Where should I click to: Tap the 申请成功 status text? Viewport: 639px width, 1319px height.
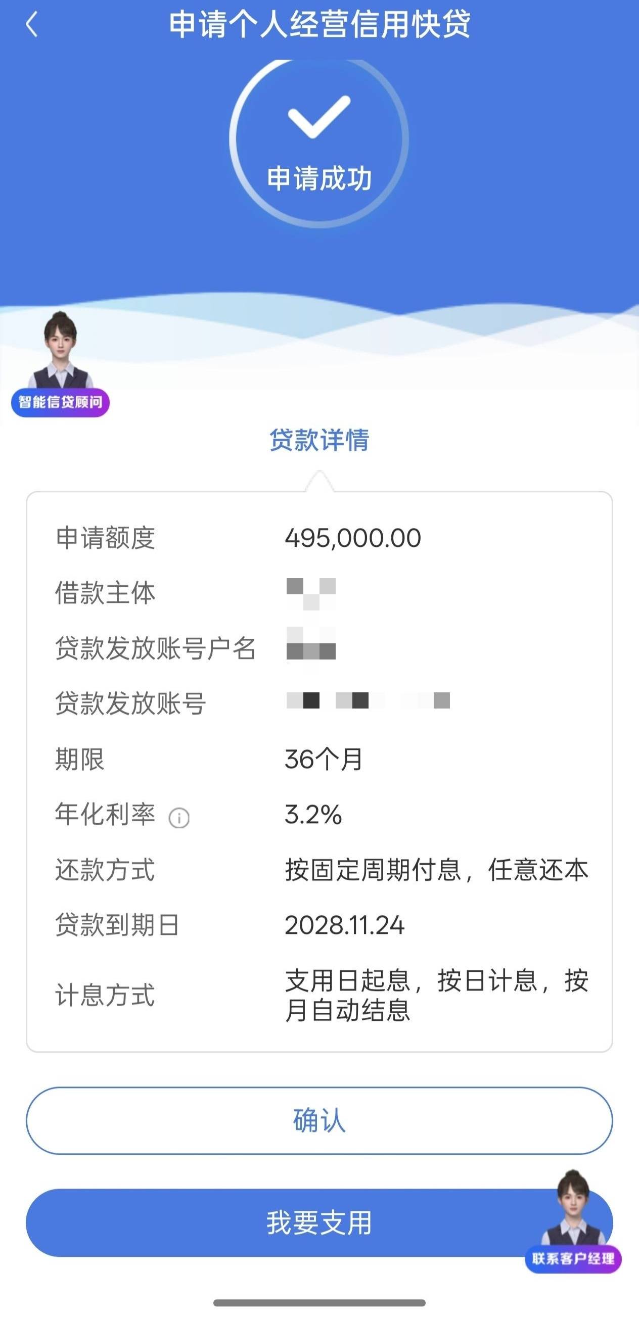point(319,179)
